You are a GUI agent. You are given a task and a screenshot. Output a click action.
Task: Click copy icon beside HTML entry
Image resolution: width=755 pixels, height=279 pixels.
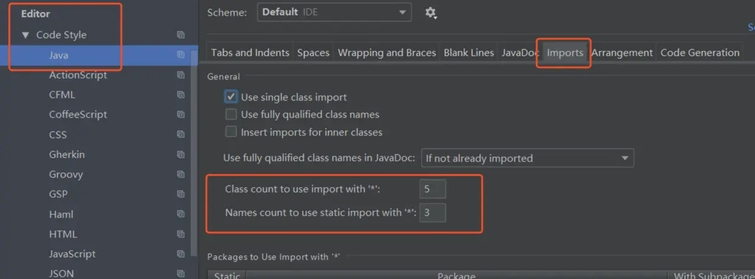[181, 234]
